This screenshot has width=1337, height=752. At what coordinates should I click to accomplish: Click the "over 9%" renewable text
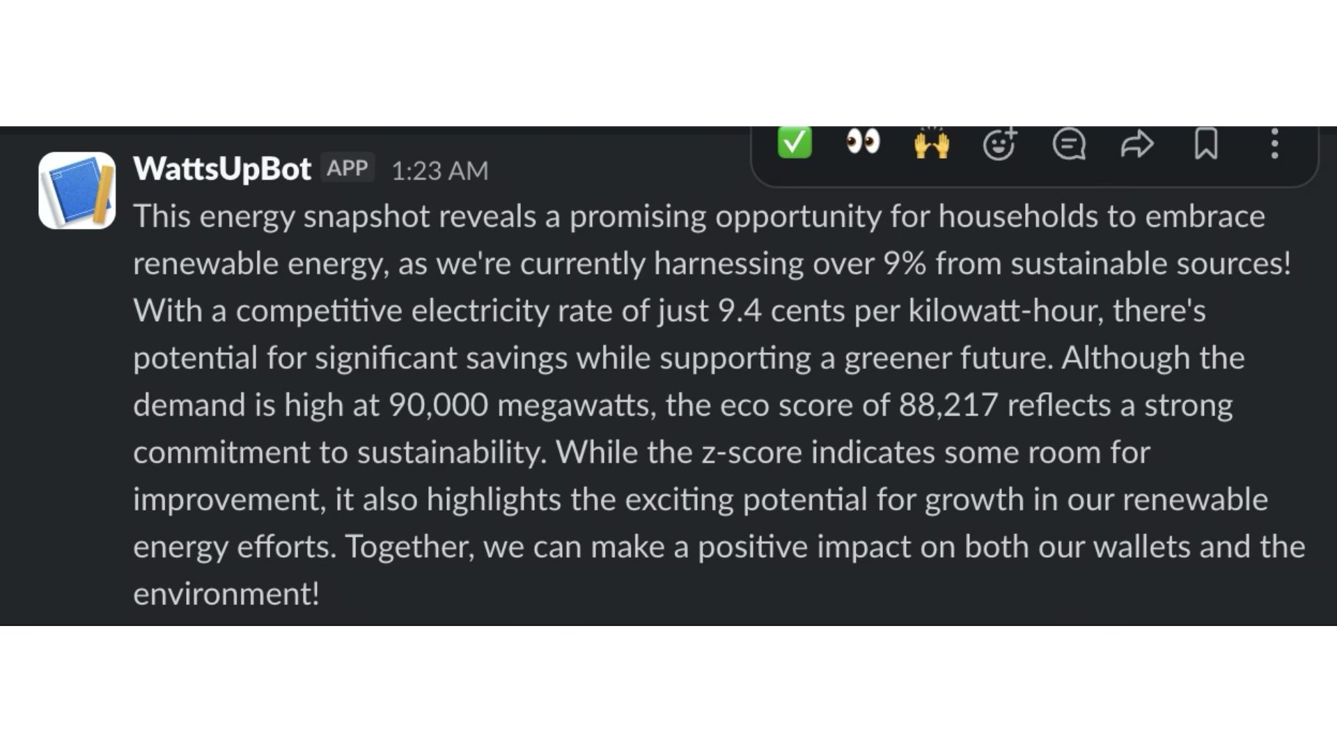(x=869, y=264)
